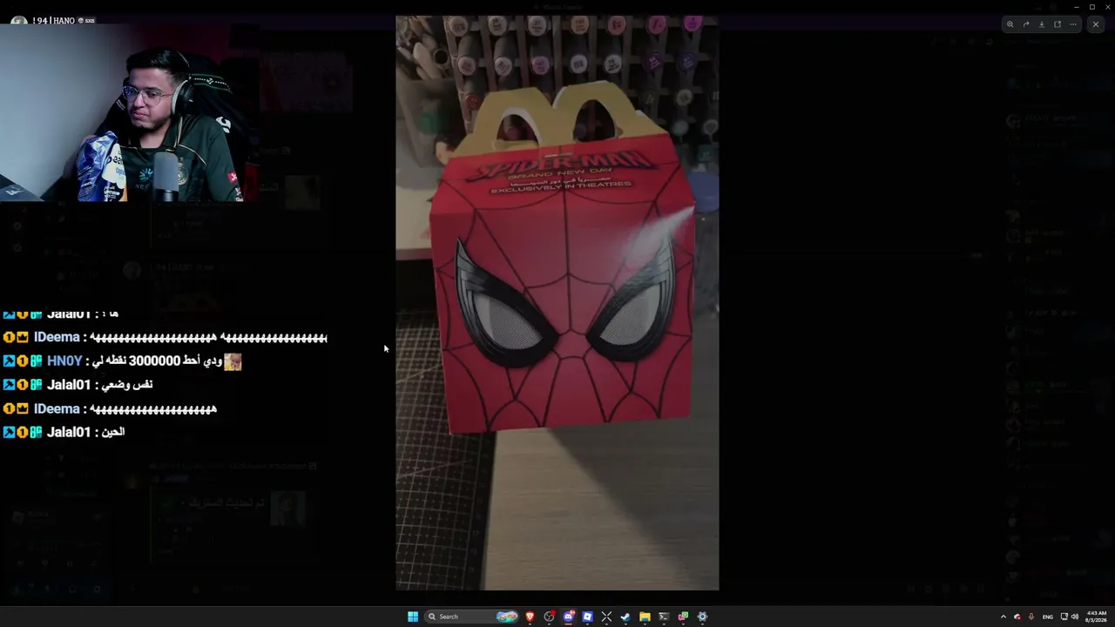Click the emote in HN0Y's chat message
Screen dimensions: 1115x627
tap(233, 361)
